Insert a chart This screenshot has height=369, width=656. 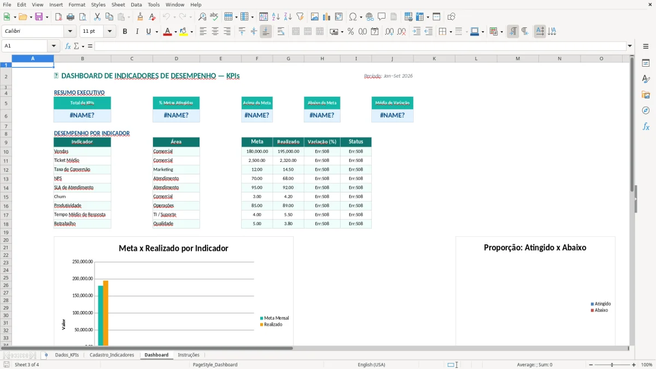pos(327,17)
